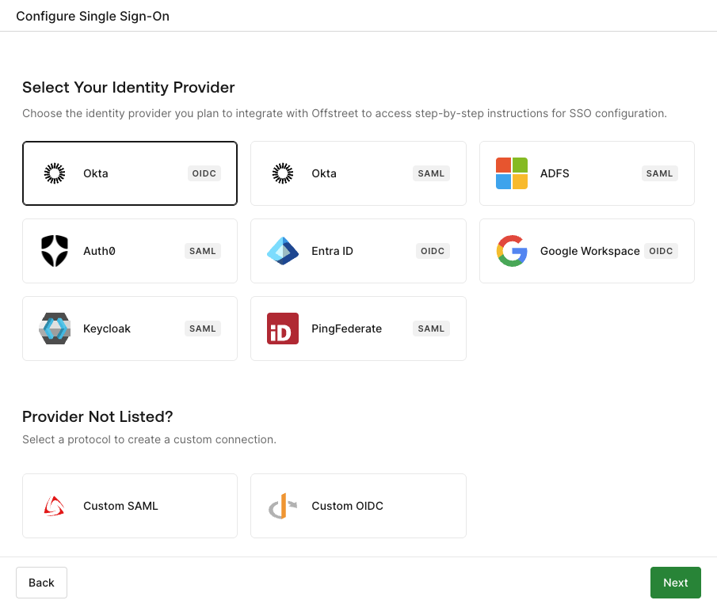This screenshot has height=604, width=717.
Task: Click the Entra ID diamond logo
Action: [283, 251]
